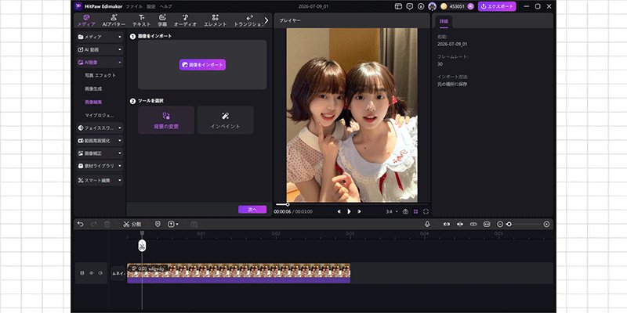Step to next frame in player
The image size is (627, 313).
(x=359, y=211)
